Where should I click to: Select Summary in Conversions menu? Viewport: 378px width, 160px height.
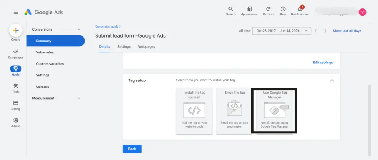[55, 41]
